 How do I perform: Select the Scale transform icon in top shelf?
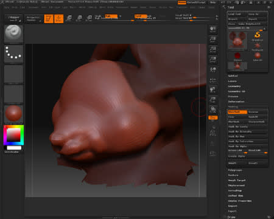[x=79, y=18]
